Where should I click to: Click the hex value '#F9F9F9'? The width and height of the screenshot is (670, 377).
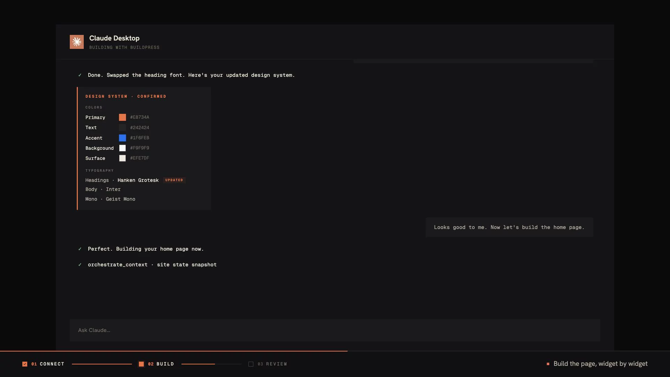[140, 148]
